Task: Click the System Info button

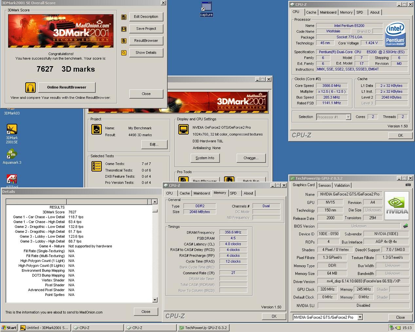Action: click(205, 158)
